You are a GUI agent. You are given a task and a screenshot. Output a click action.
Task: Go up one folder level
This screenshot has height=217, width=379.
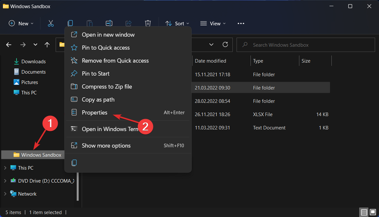(47, 44)
